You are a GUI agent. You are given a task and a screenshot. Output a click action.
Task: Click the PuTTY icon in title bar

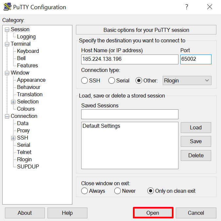tap(7, 7)
